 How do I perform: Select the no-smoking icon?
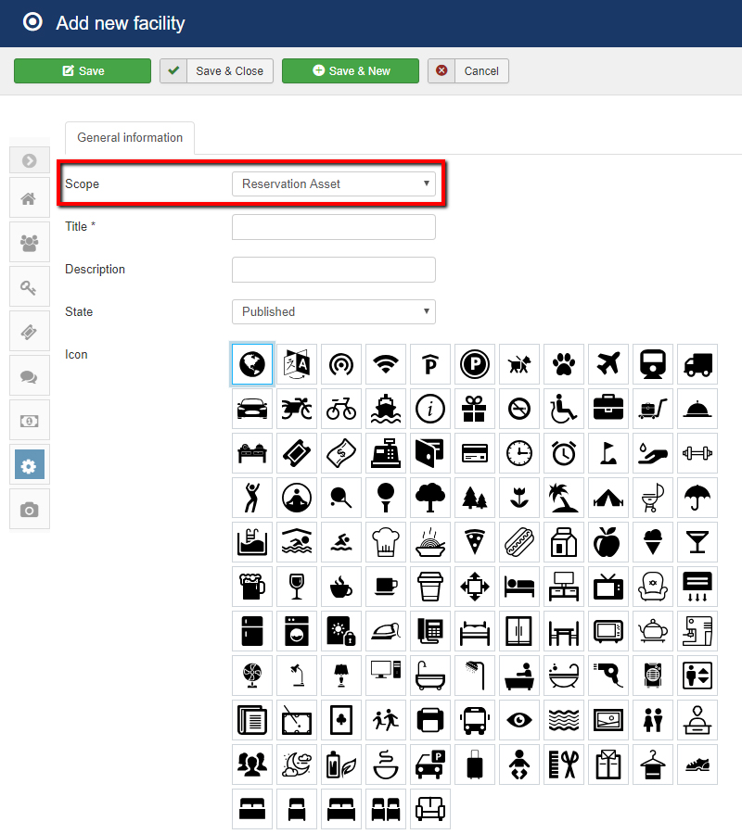[x=519, y=409]
